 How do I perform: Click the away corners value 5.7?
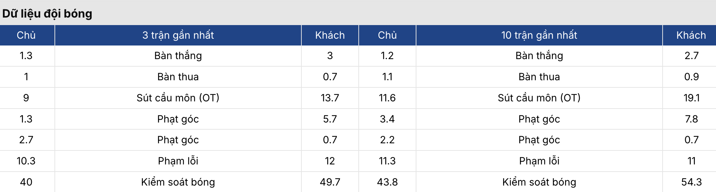click(x=330, y=119)
